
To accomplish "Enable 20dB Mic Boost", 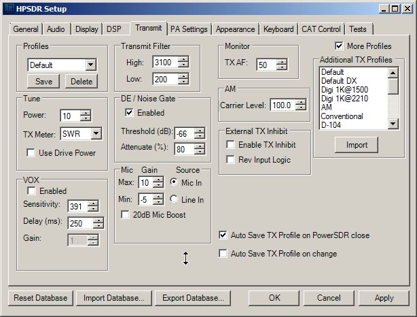I will pyautogui.click(x=125, y=215).
